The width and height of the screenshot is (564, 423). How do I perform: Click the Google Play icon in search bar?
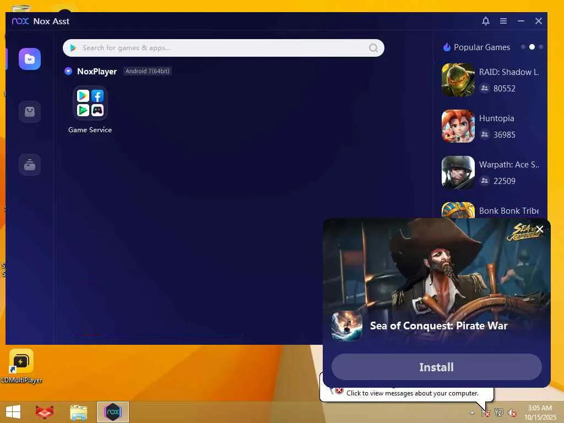point(73,48)
